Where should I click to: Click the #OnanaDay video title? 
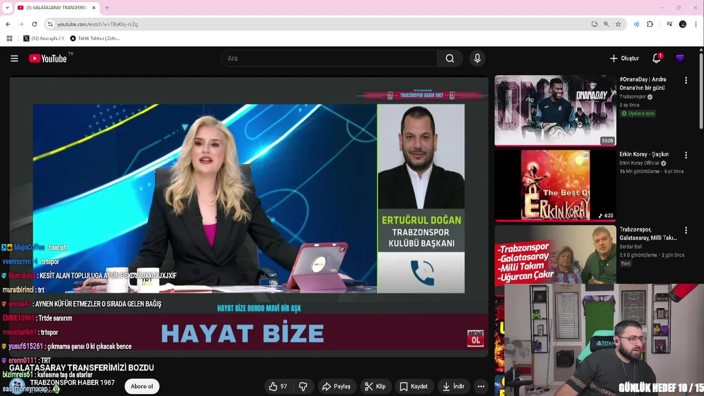click(643, 84)
